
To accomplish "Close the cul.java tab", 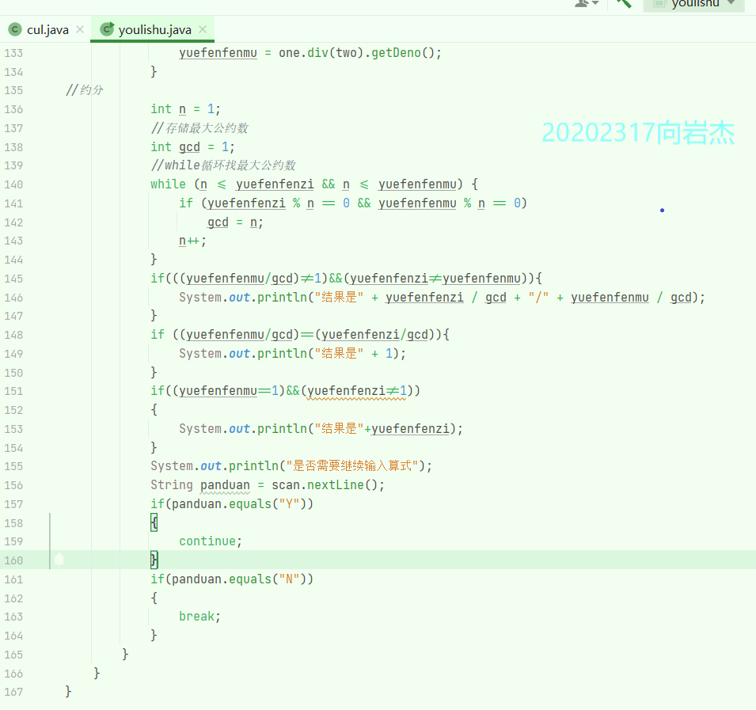I will tap(80, 29).
